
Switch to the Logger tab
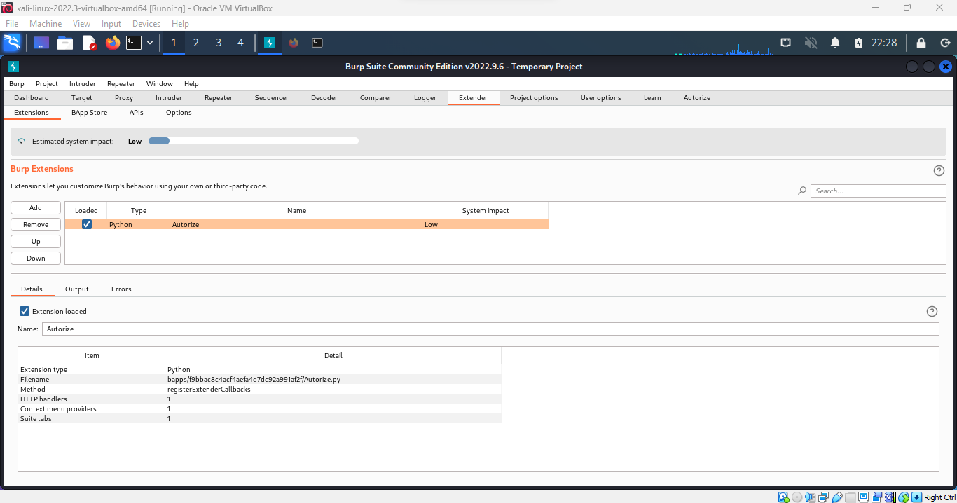pyautogui.click(x=425, y=98)
